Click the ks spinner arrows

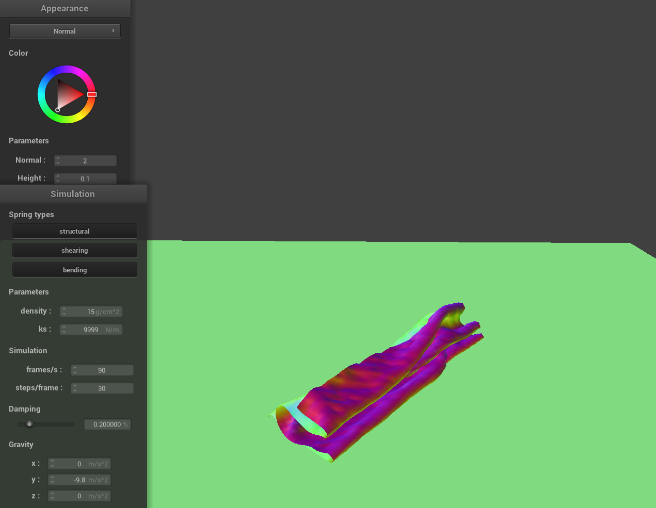[x=64, y=330]
